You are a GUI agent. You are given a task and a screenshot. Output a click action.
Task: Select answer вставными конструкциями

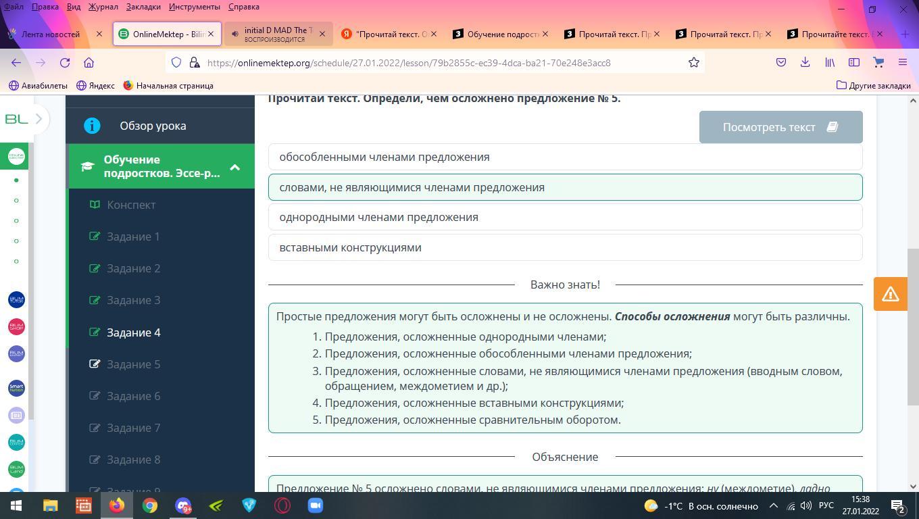point(565,247)
